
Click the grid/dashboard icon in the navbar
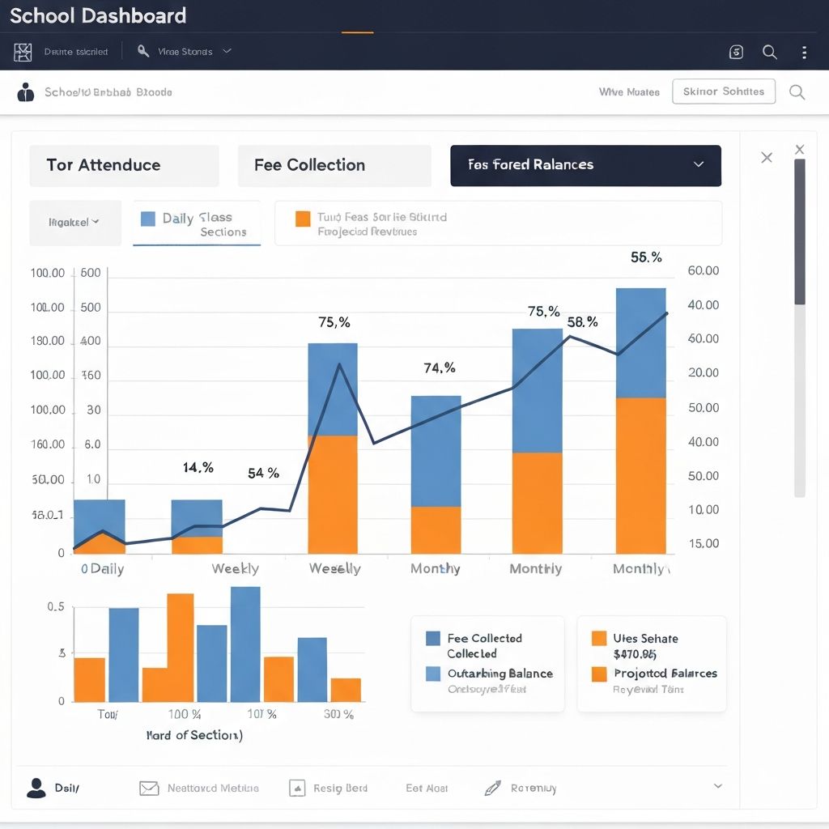(23, 52)
